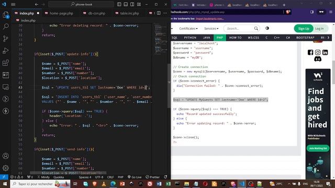
Task: Toggle VS Code primary sidebar visibility
Action: pyautogui.click(x=119, y=4)
